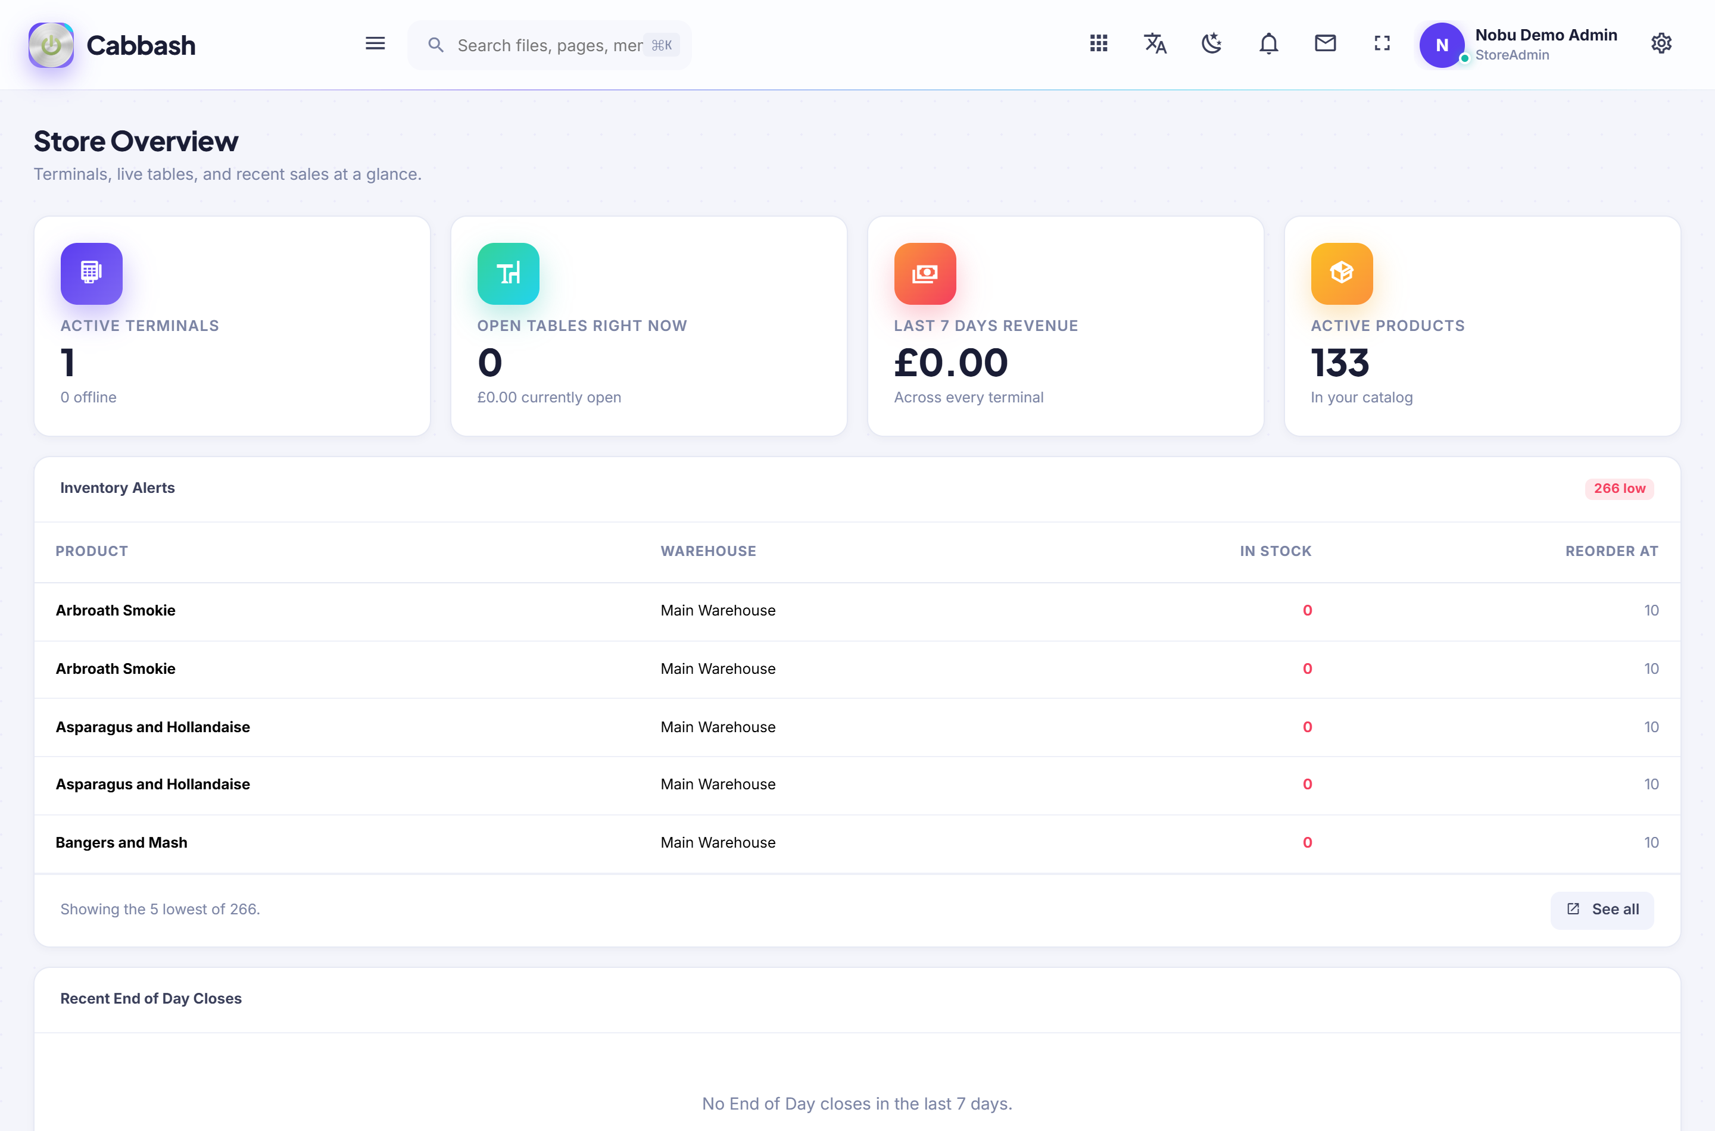The width and height of the screenshot is (1715, 1131).
Task: Toggle the hamburger sidebar menu
Action: pos(375,44)
